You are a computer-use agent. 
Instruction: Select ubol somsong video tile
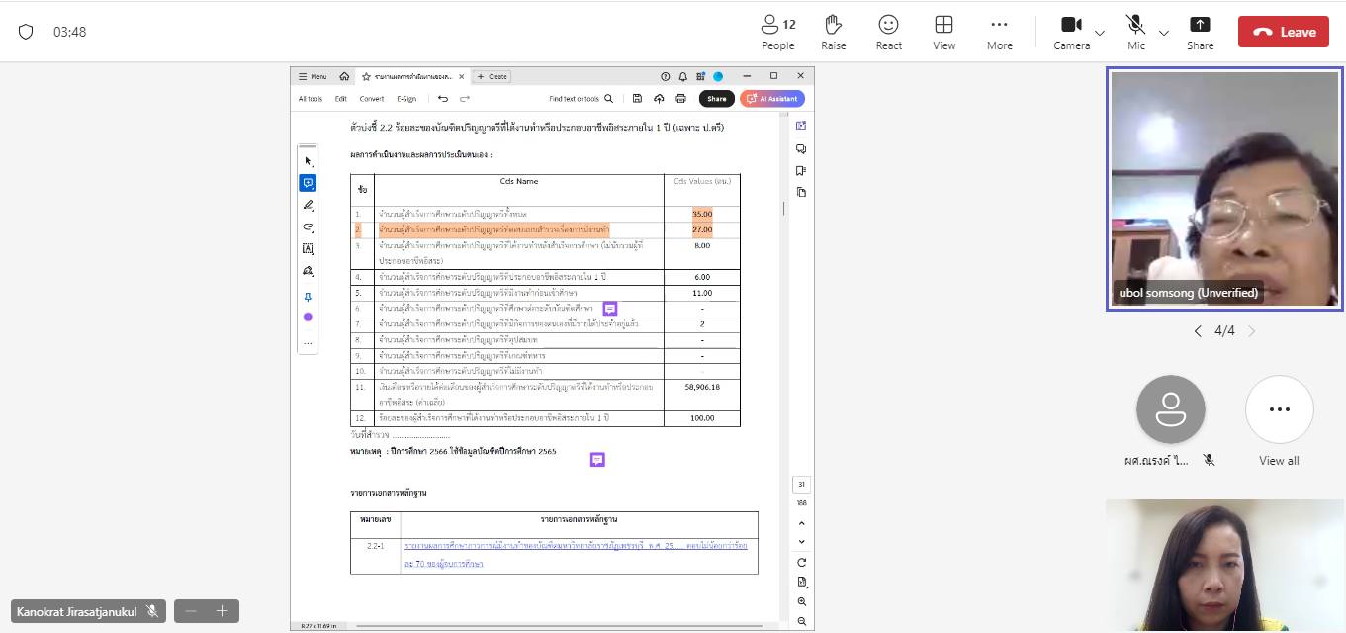click(x=1224, y=189)
